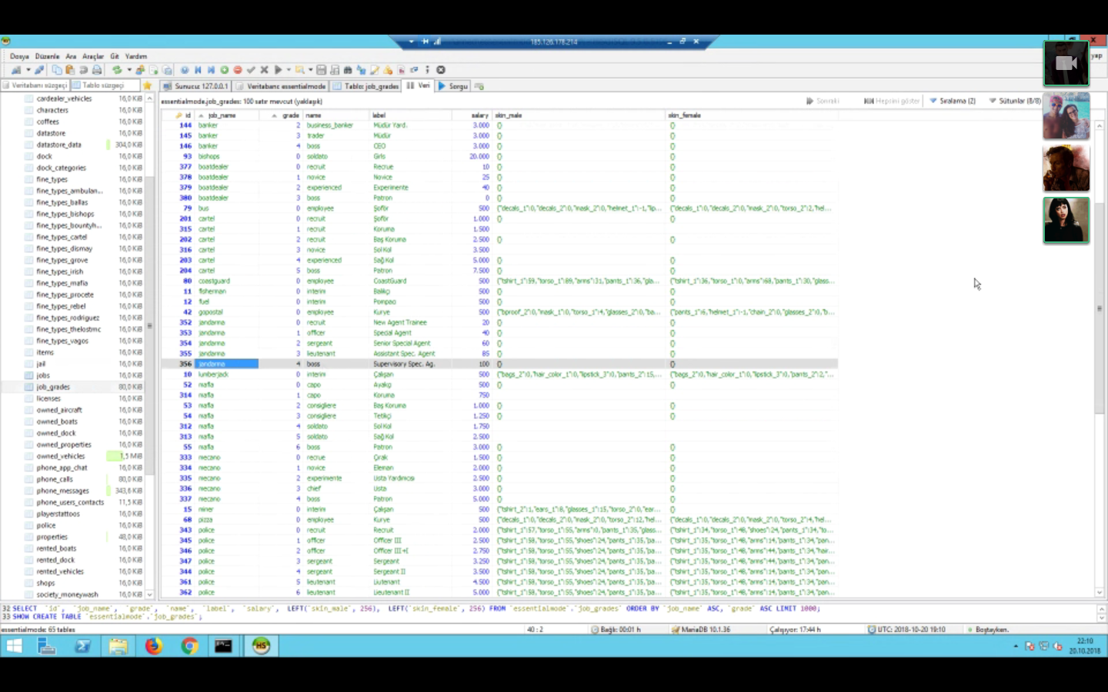Open the Sıralama (2) sorting dropdown
The image size is (1108, 692).
(x=953, y=101)
